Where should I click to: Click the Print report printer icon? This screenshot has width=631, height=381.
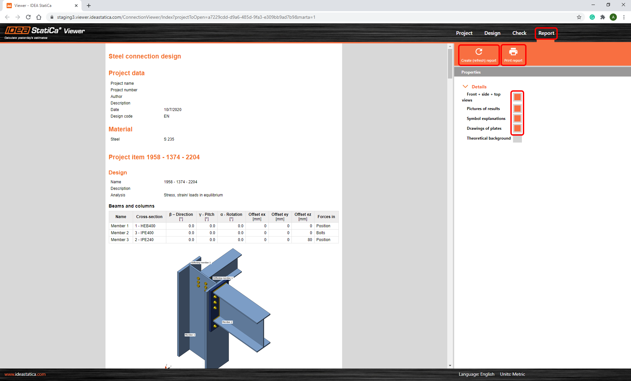coord(513,52)
